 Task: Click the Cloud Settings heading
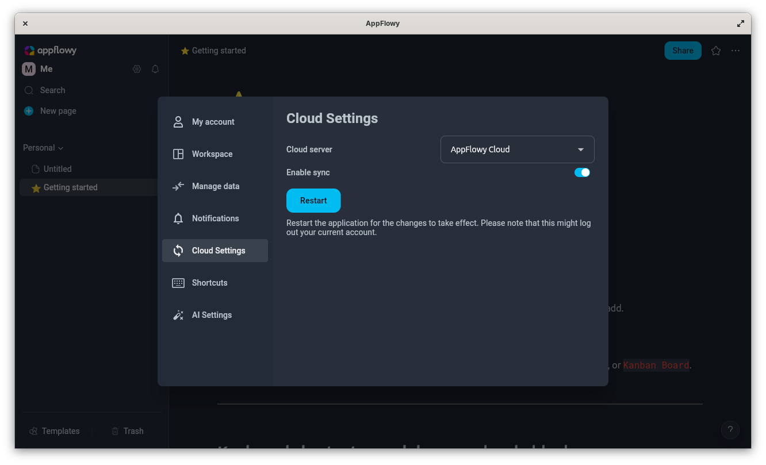tap(332, 118)
